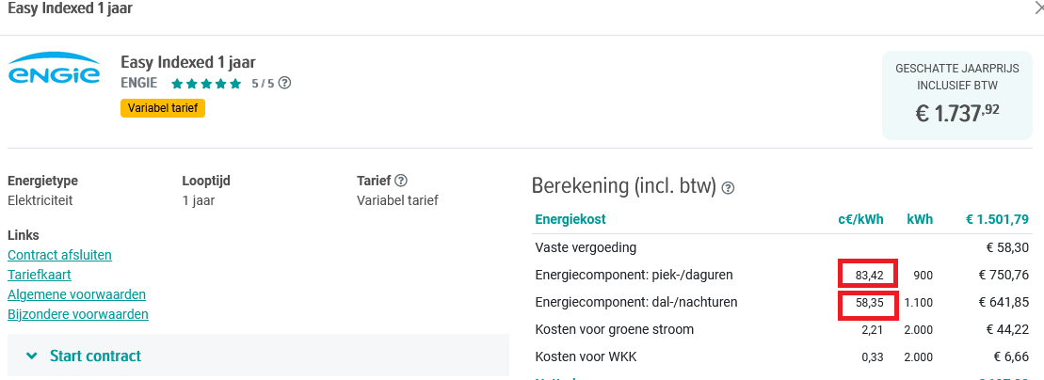Click the Kosten voor groene stroom row label
The width and height of the screenshot is (1044, 380).
[x=614, y=330]
